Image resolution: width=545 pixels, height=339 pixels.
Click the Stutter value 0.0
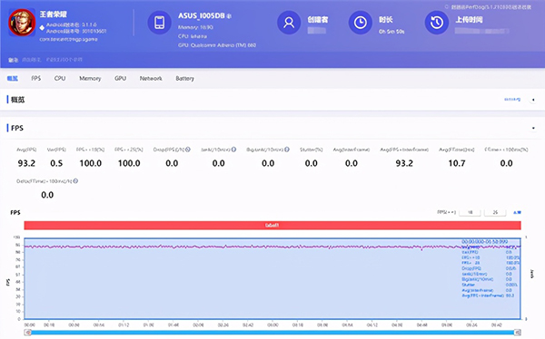tap(311, 163)
